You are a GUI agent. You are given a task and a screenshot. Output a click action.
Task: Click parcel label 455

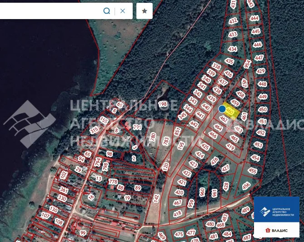click(x=253, y=171)
